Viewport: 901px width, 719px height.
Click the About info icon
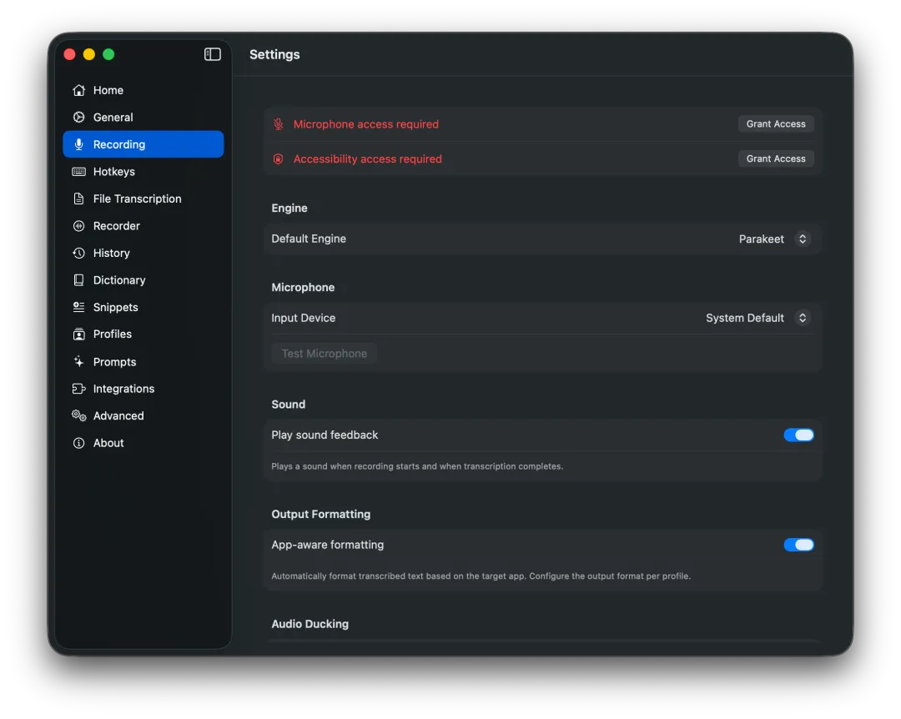pyautogui.click(x=79, y=443)
